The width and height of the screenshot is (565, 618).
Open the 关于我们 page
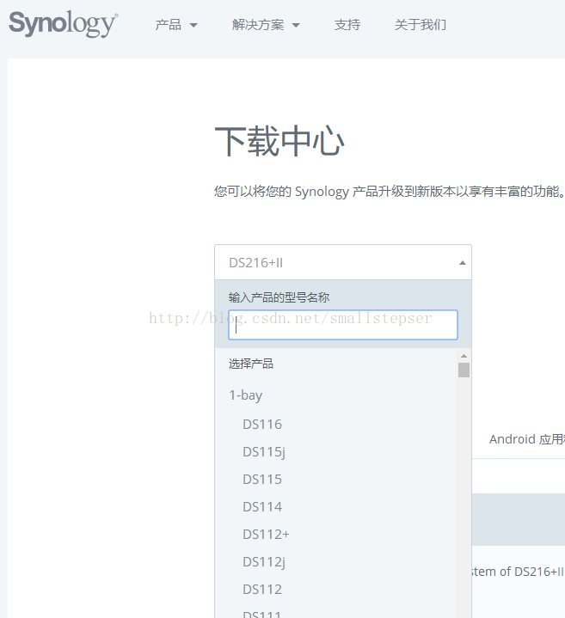tap(421, 25)
